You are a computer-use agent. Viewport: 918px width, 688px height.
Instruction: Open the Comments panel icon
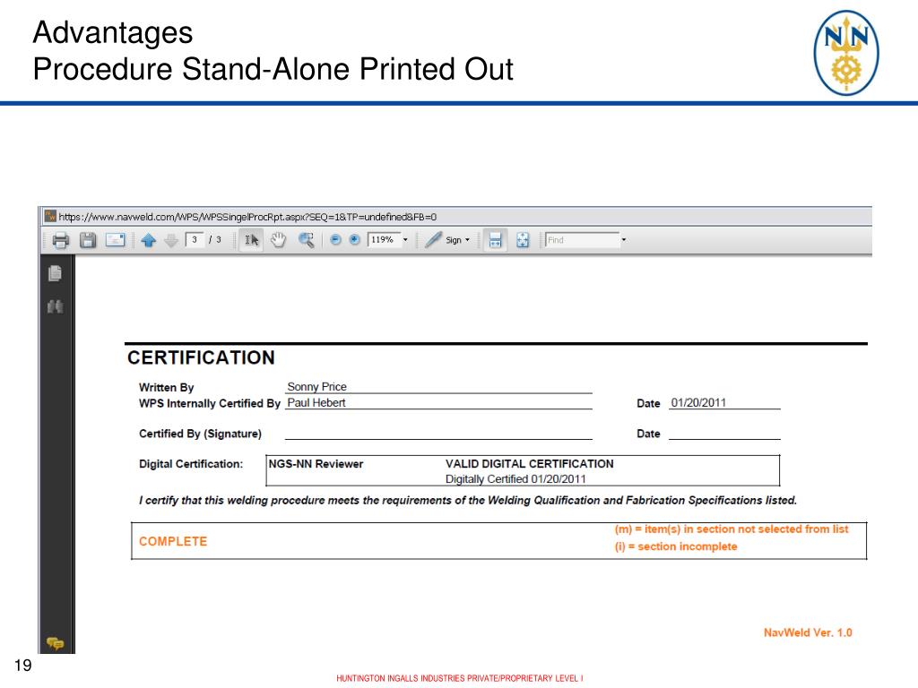(x=55, y=643)
